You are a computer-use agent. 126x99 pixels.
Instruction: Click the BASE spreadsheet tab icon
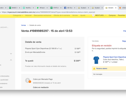point(10,8)
